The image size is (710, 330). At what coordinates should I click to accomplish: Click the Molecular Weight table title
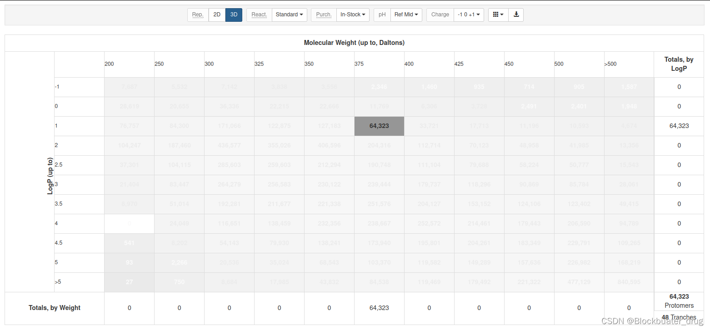pos(354,43)
